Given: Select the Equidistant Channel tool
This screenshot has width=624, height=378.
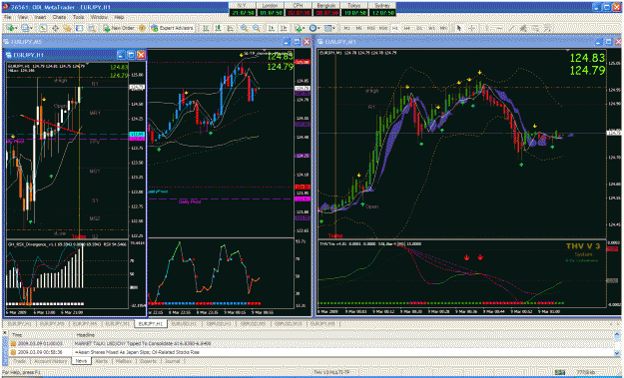Looking at the screenshot, I should tap(523, 28).
